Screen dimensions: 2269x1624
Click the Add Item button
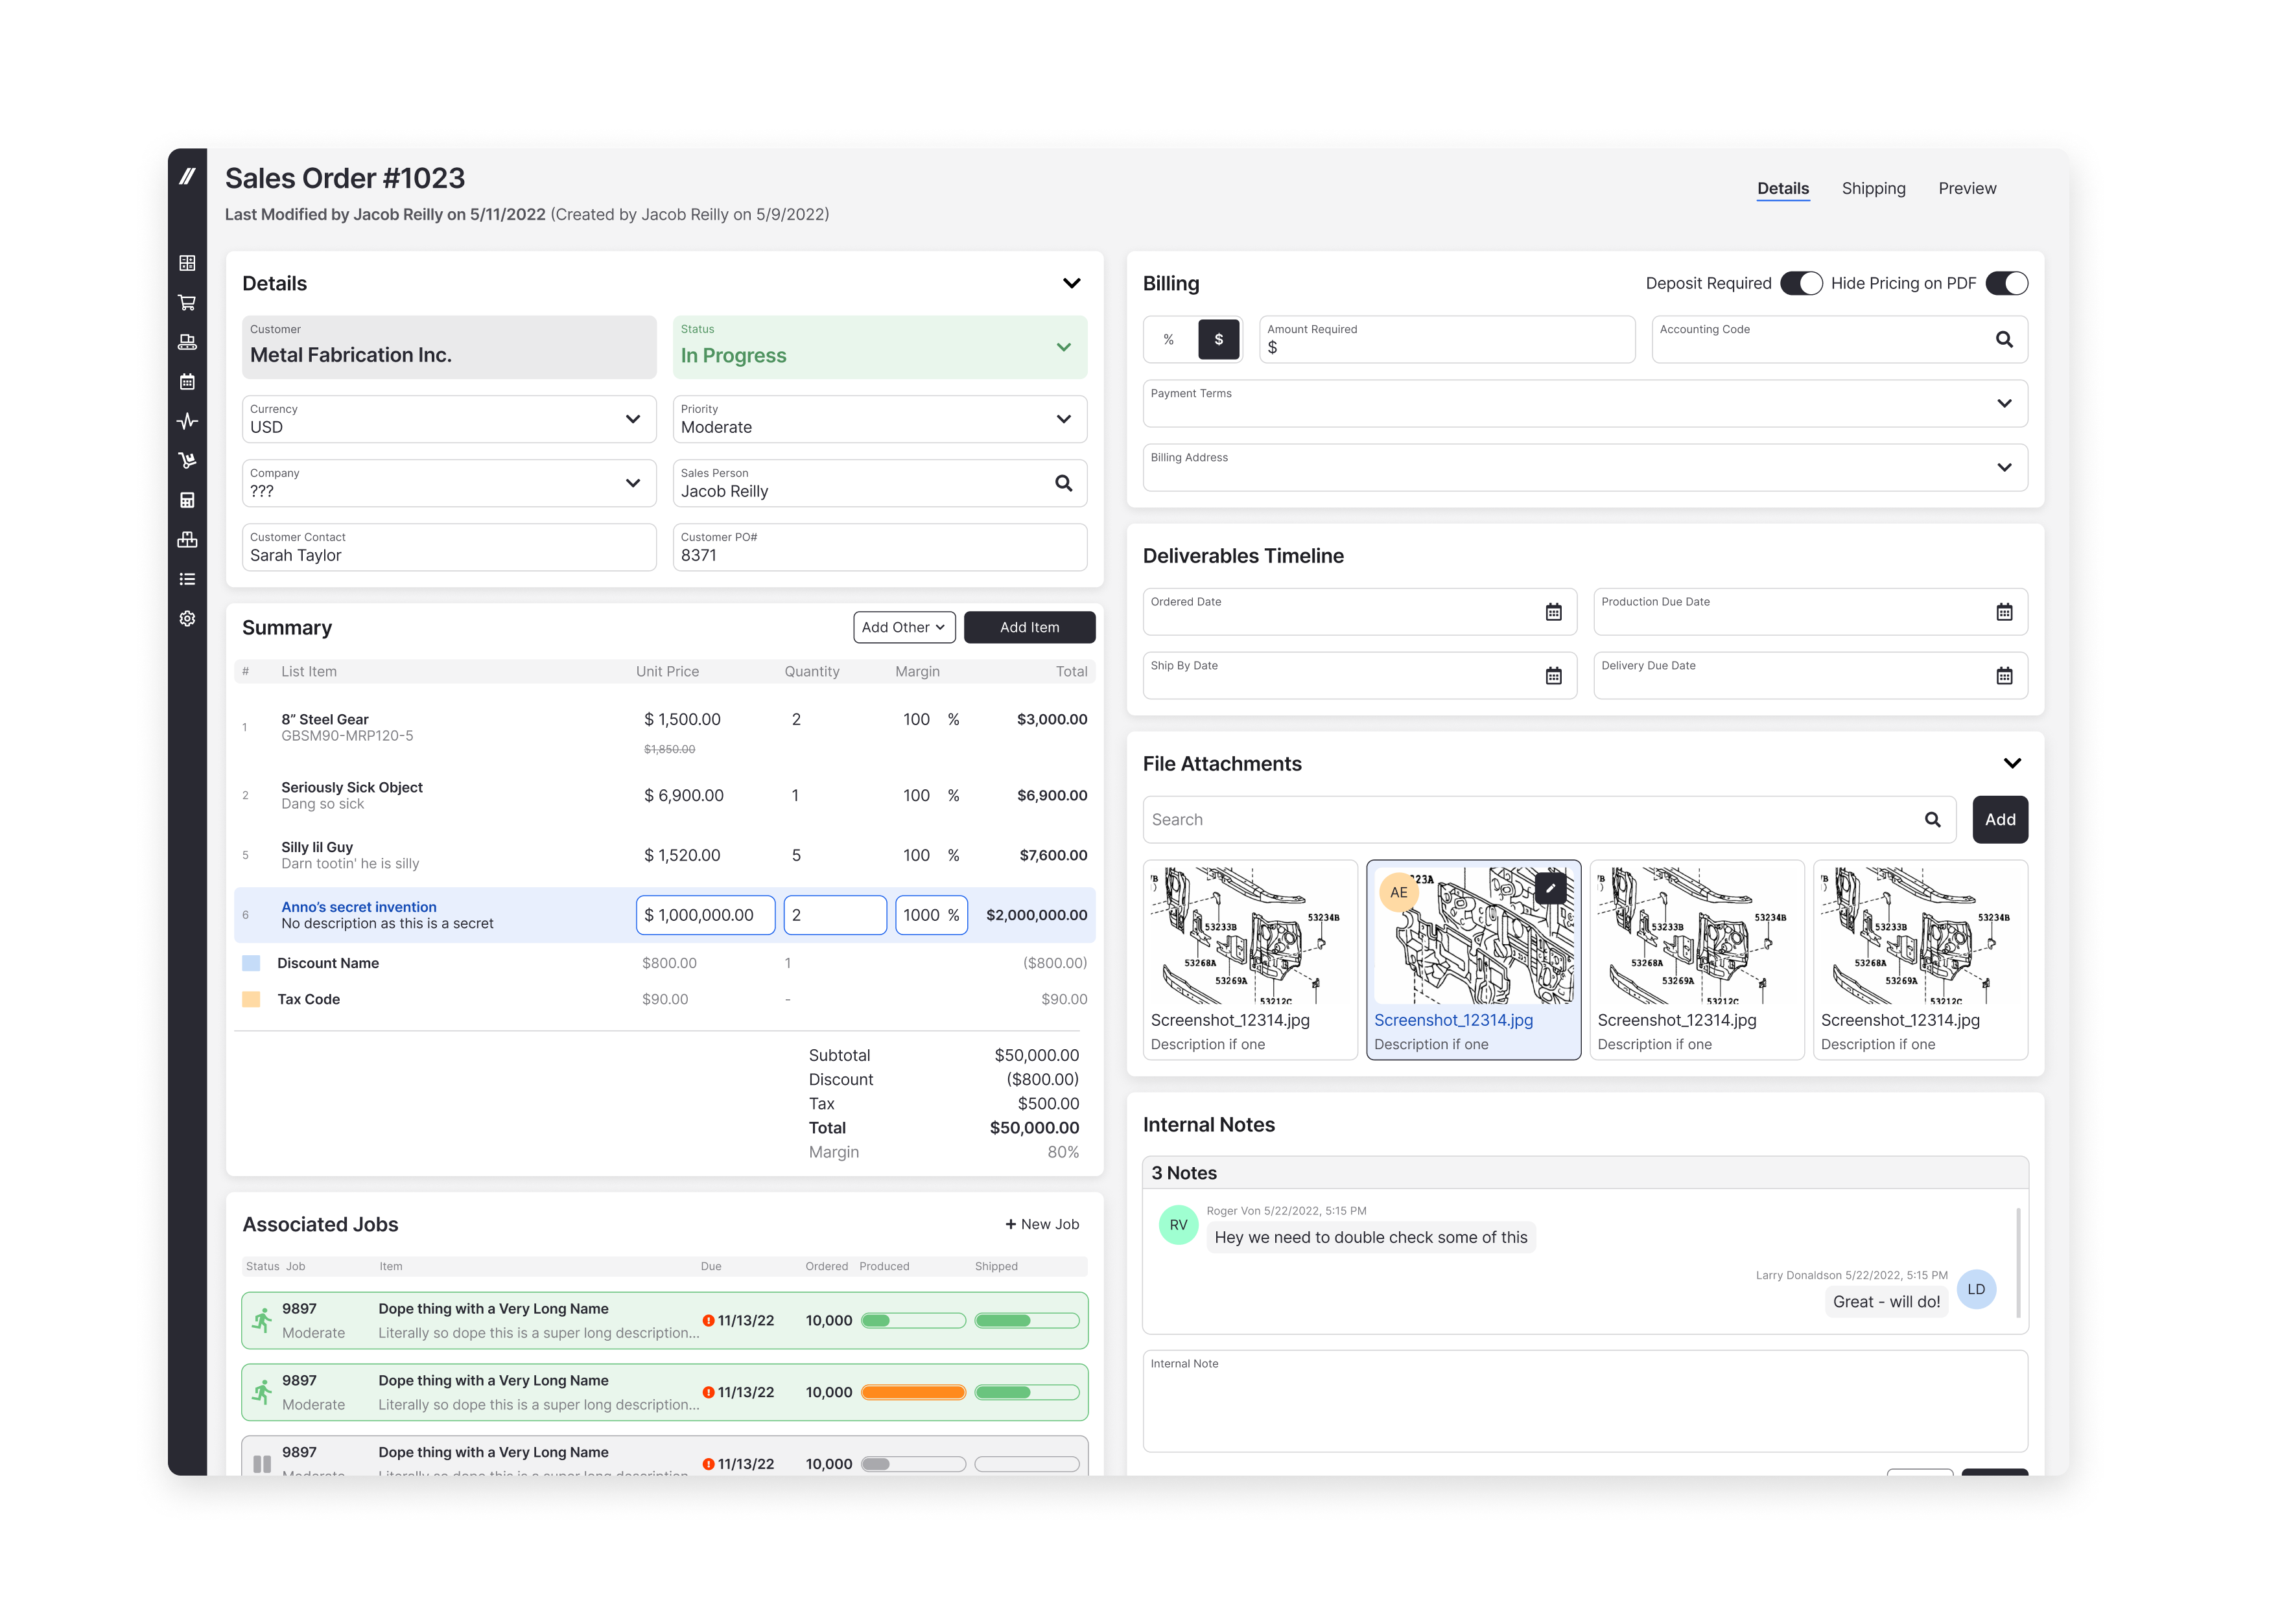point(1028,627)
